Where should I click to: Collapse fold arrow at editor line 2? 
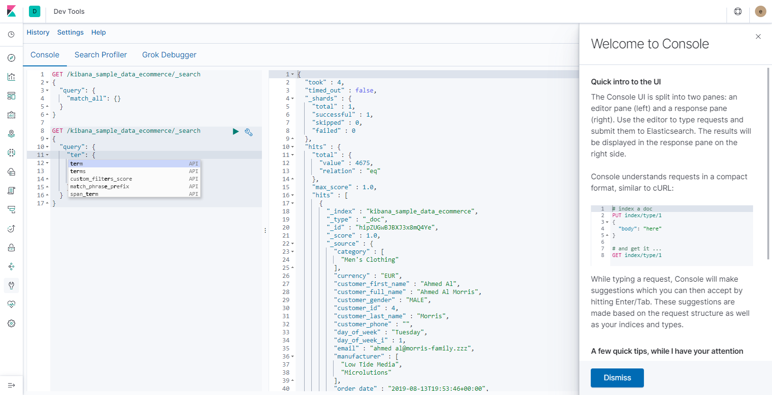pyautogui.click(x=47, y=83)
